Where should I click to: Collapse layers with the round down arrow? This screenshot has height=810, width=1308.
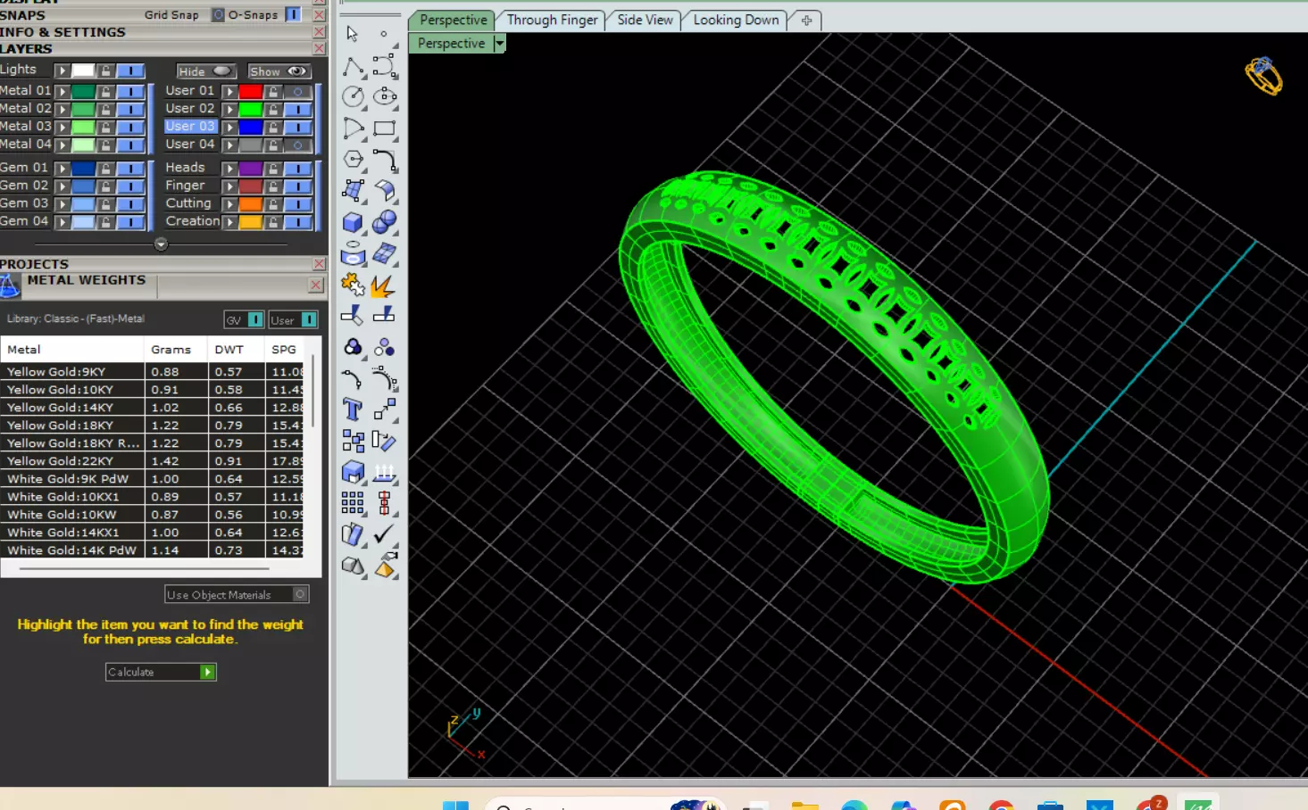tap(161, 244)
